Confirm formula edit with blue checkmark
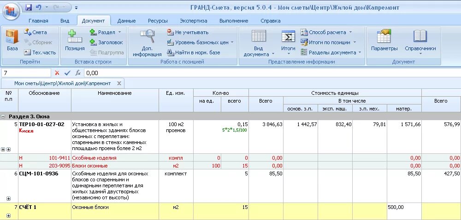The height and width of the screenshot is (220, 461). (x=68, y=73)
